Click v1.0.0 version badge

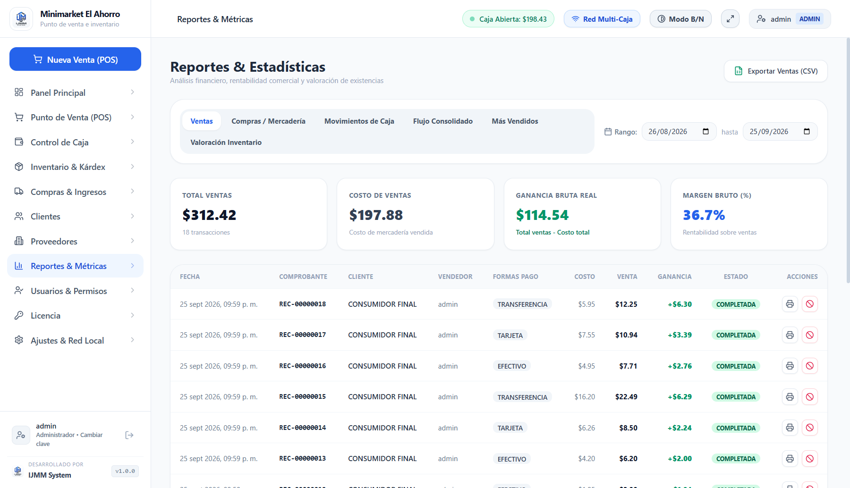point(125,471)
